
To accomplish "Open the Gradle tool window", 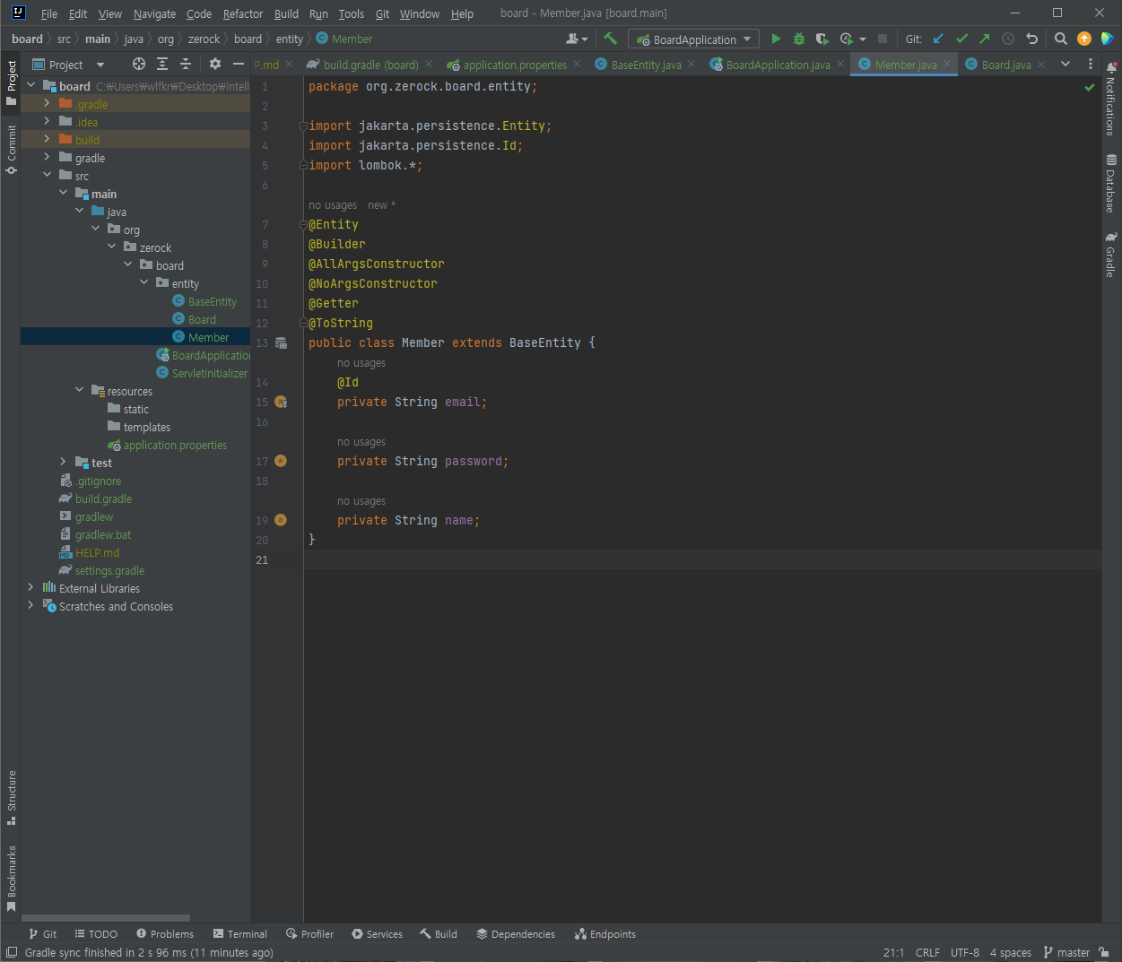I will click(1111, 255).
